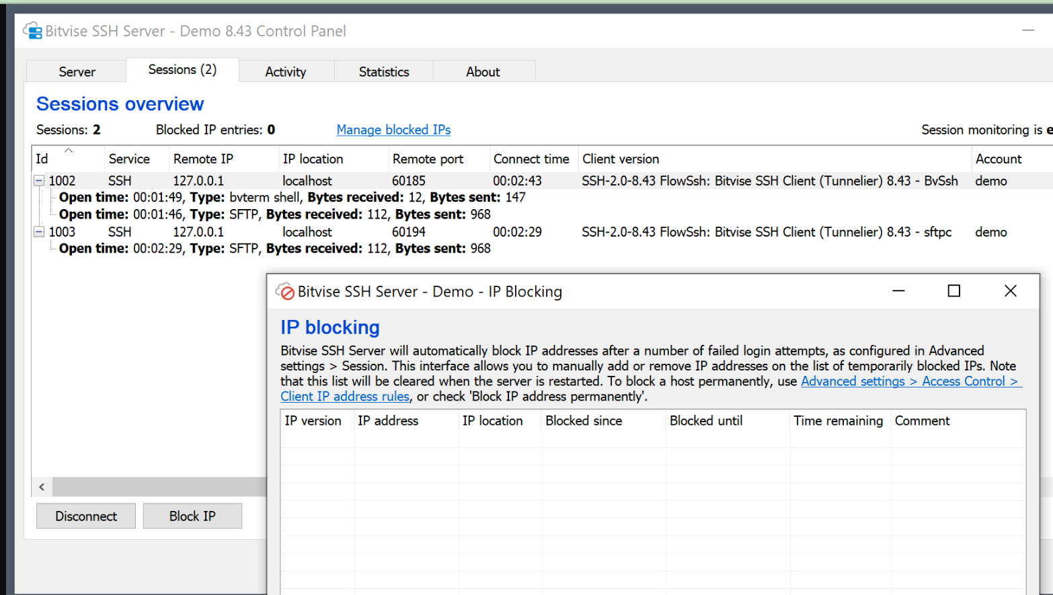This screenshot has height=595, width=1053.
Task: Collapse details of session 1002
Action: 39,180
